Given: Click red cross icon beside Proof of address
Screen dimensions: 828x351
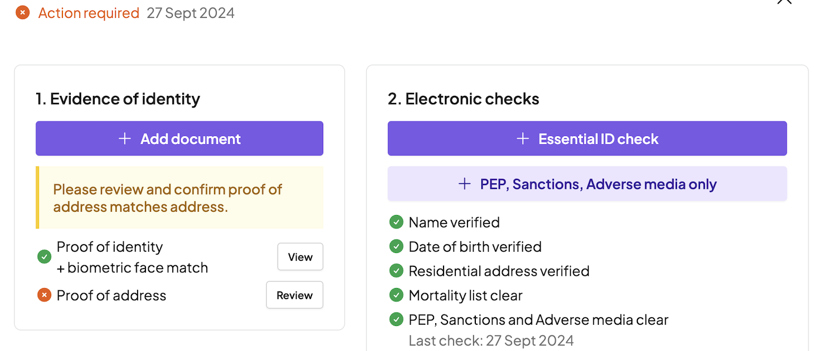Looking at the screenshot, I should (x=44, y=295).
